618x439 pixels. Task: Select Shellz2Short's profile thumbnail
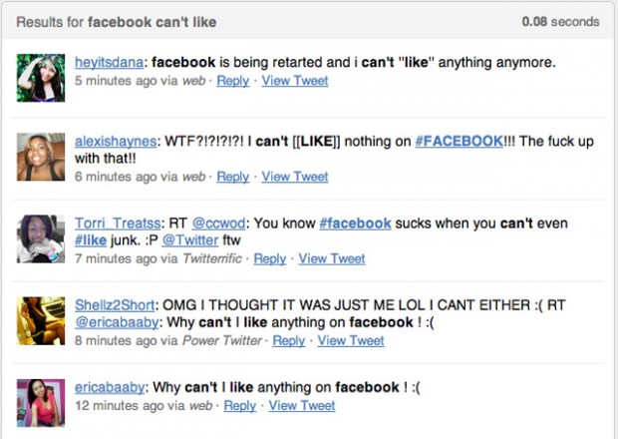(41, 321)
